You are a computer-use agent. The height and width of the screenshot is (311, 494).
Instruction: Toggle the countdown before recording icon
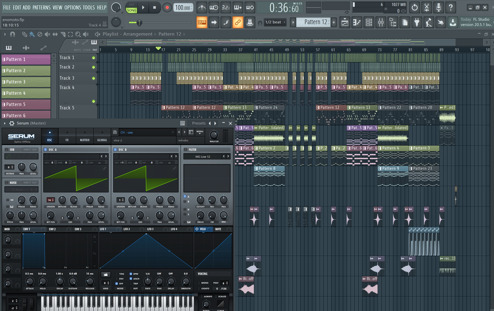pos(226,7)
